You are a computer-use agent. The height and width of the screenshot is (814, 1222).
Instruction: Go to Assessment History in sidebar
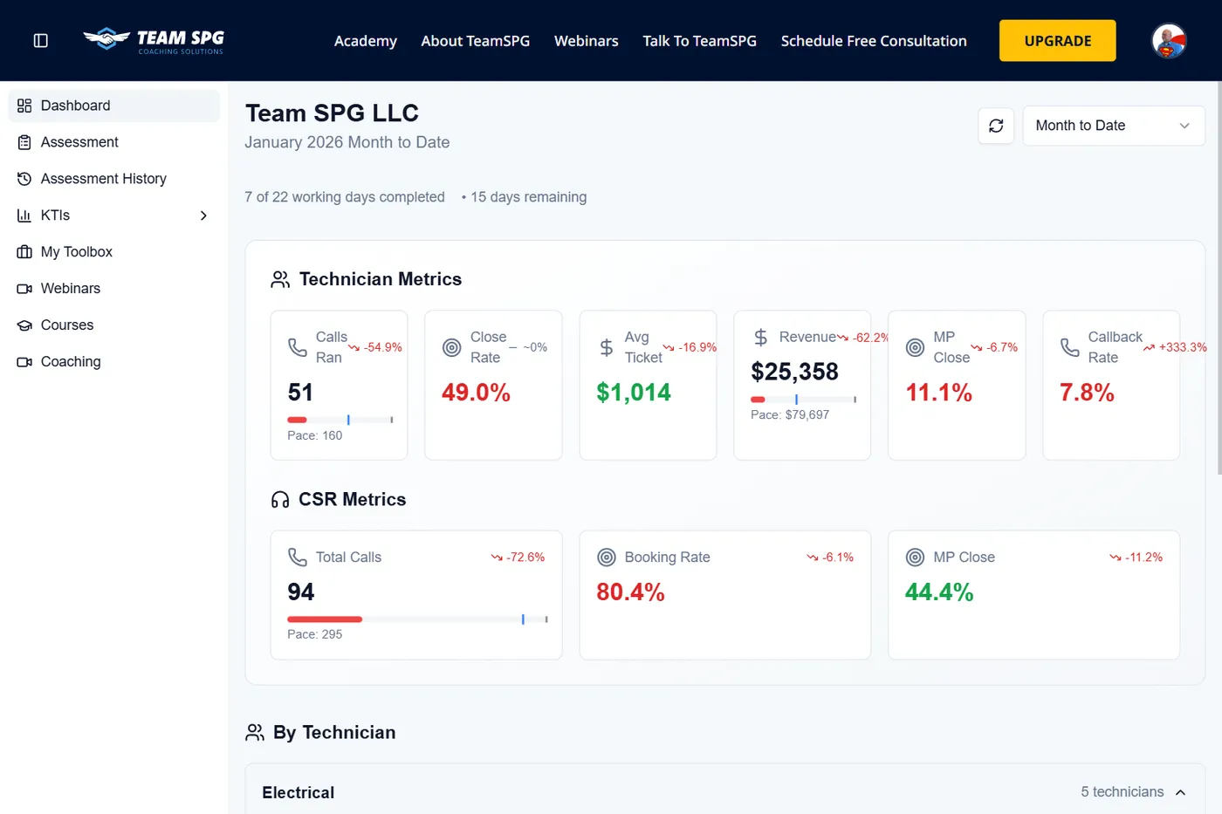click(x=114, y=179)
